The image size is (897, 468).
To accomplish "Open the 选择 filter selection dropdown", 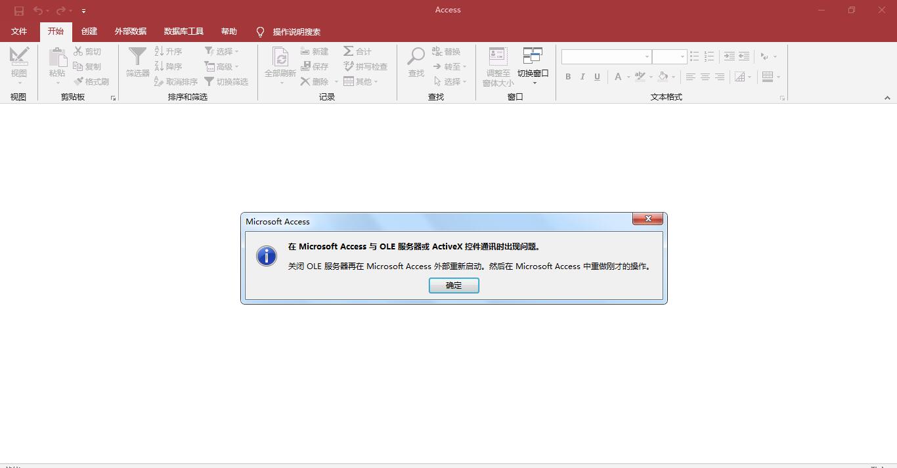I will pos(221,51).
